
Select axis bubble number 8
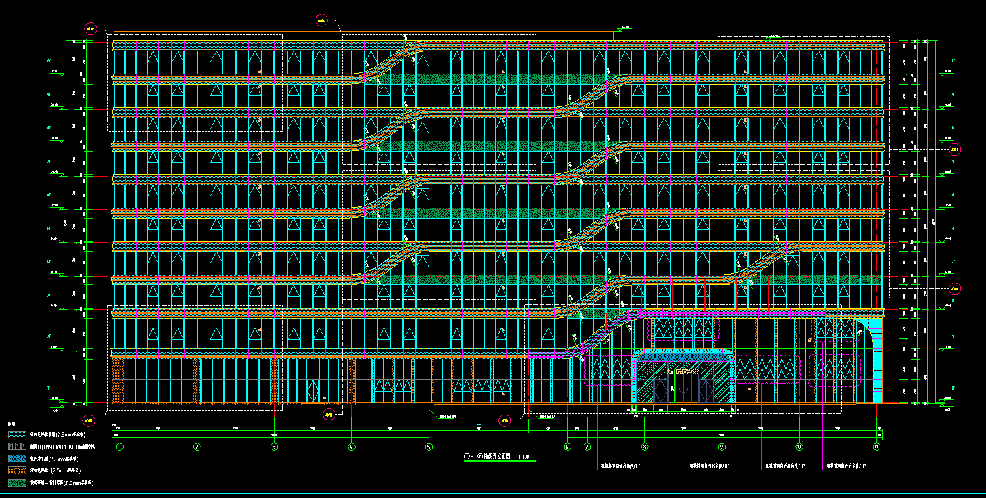tap(644, 447)
